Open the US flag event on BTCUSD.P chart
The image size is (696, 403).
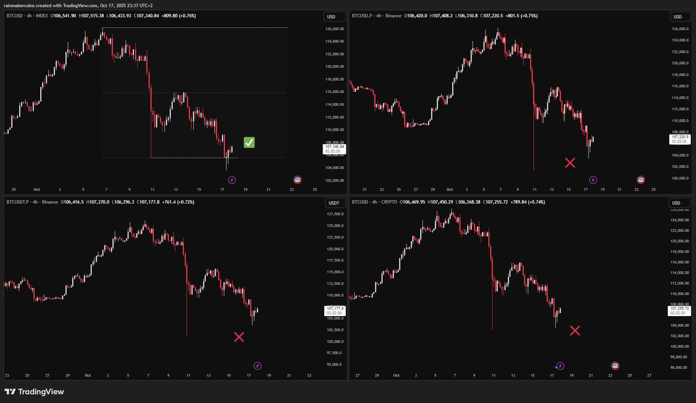click(x=640, y=180)
